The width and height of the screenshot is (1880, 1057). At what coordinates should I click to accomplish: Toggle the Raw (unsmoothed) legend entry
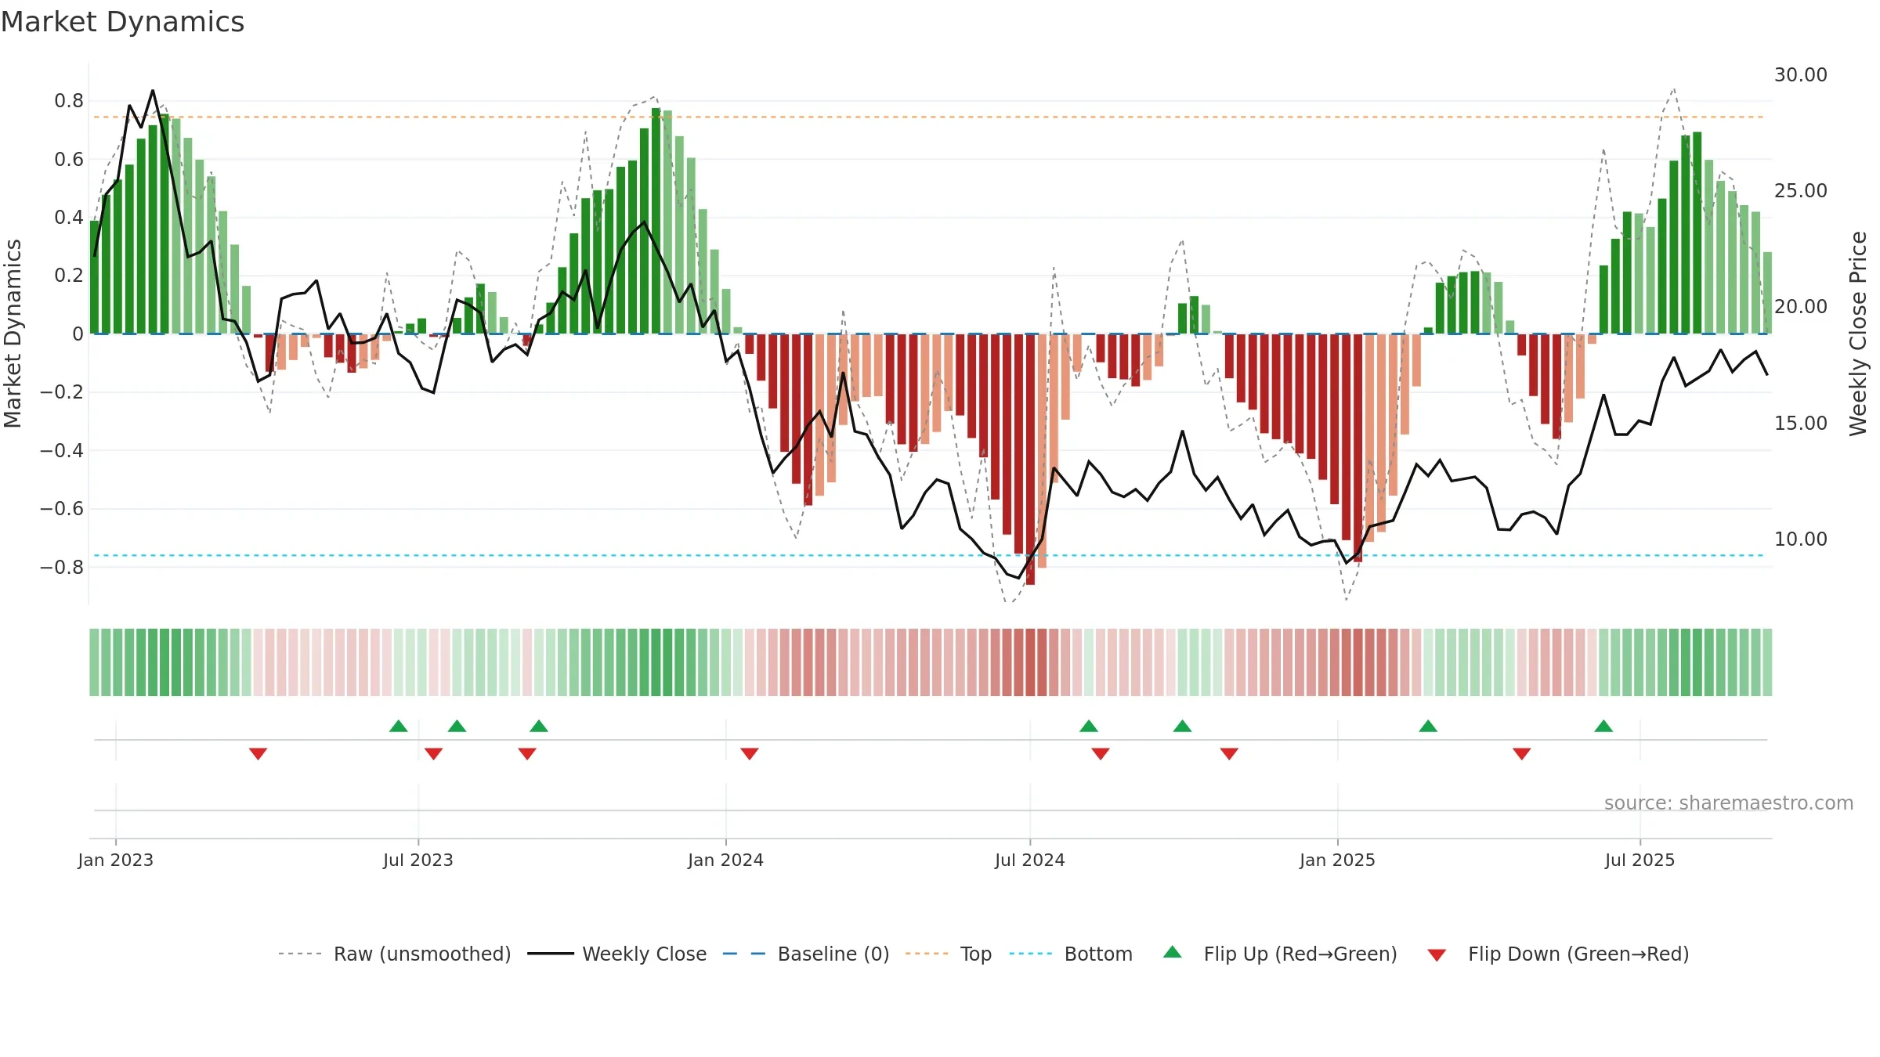pyautogui.click(x=394, y=954)
